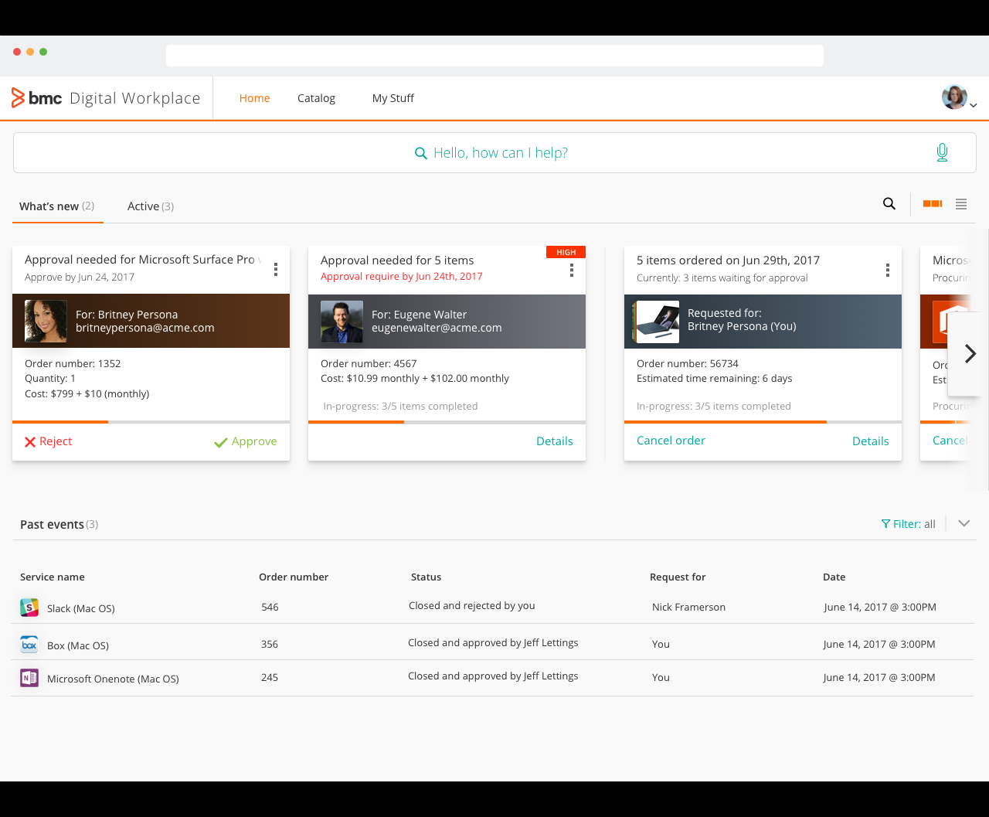
Task: Switch to card view layout icon
Action: click(933, 204)
